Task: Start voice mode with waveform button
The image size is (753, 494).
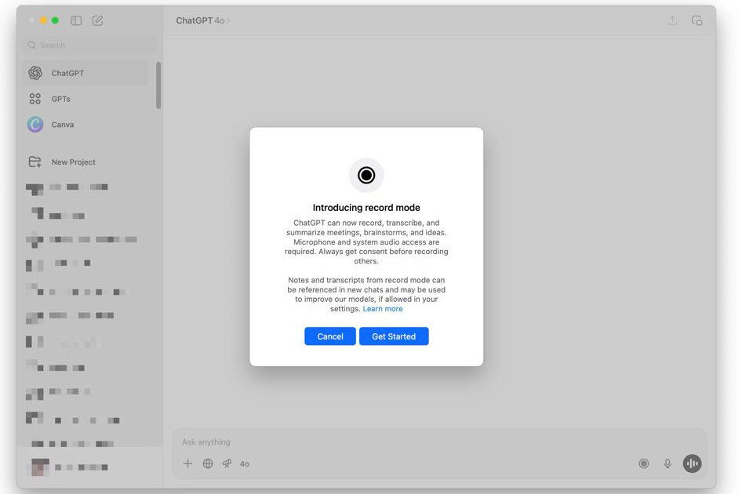Action: pos(692,463)
